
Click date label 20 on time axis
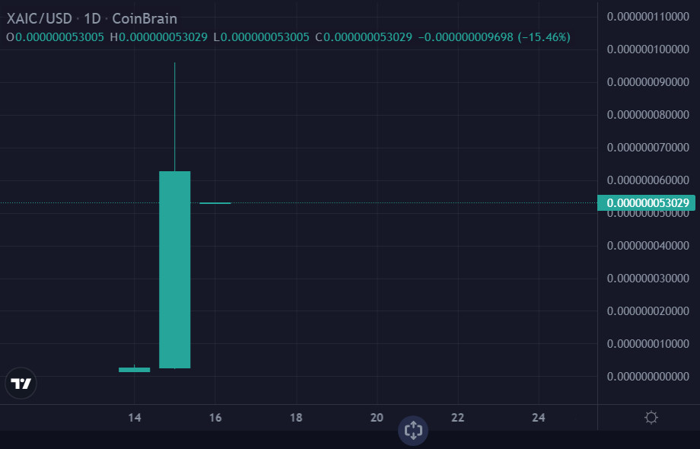pos(377,418)
